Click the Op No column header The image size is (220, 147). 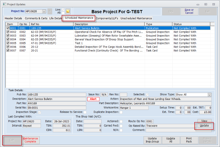coord(24,24)
